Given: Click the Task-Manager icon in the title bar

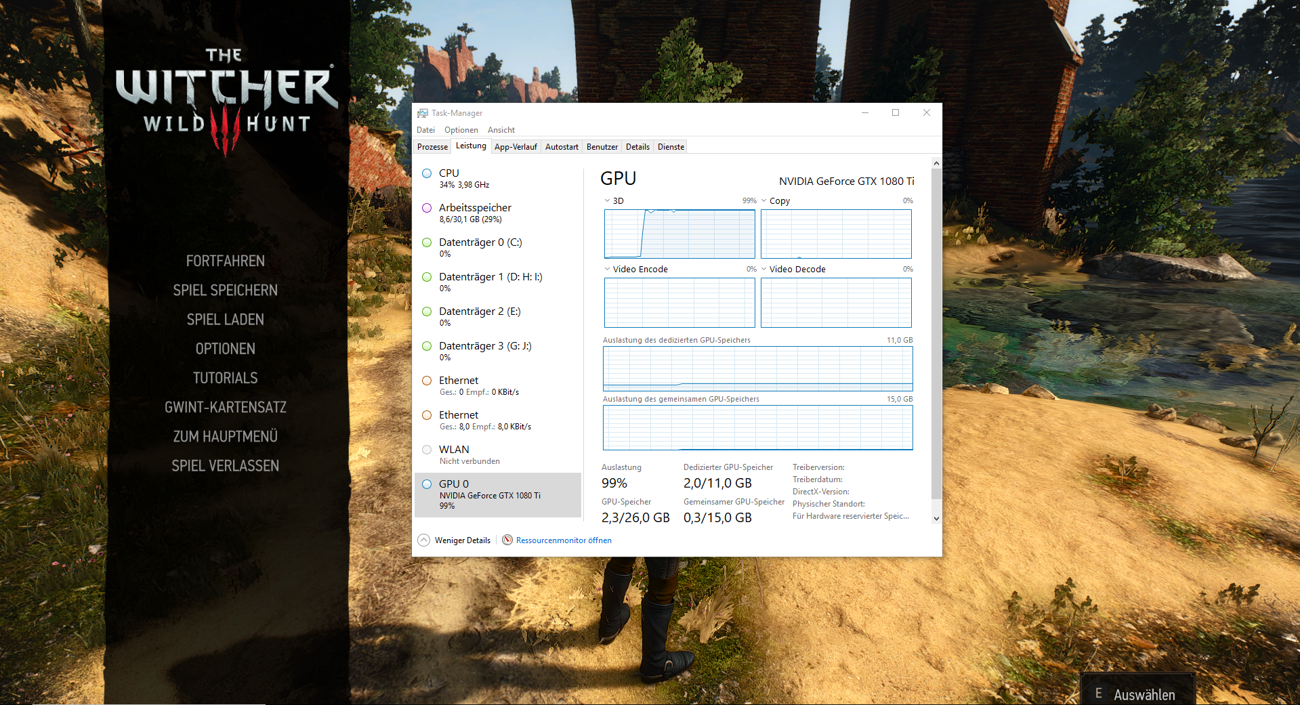Looking at the screenshot, I should (x=423, y=112).
